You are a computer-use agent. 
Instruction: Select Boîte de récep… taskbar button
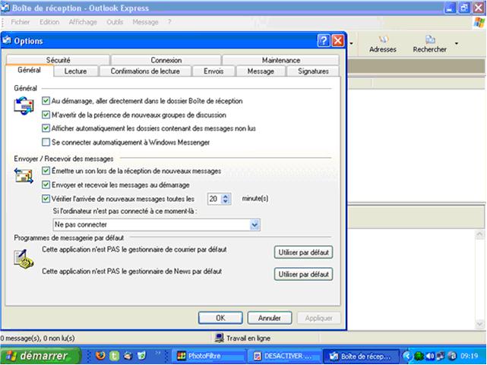pyautogui.click(x=361, y=356)
